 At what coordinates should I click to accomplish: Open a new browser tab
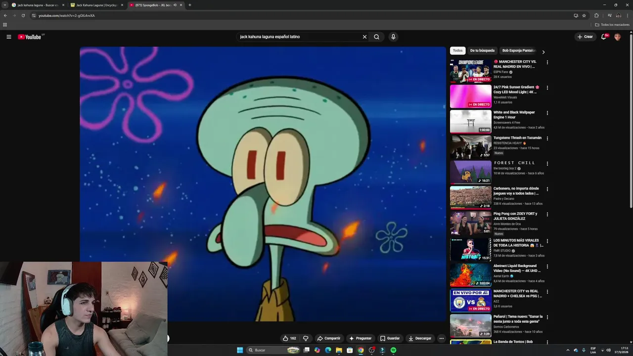coord(190,5)
